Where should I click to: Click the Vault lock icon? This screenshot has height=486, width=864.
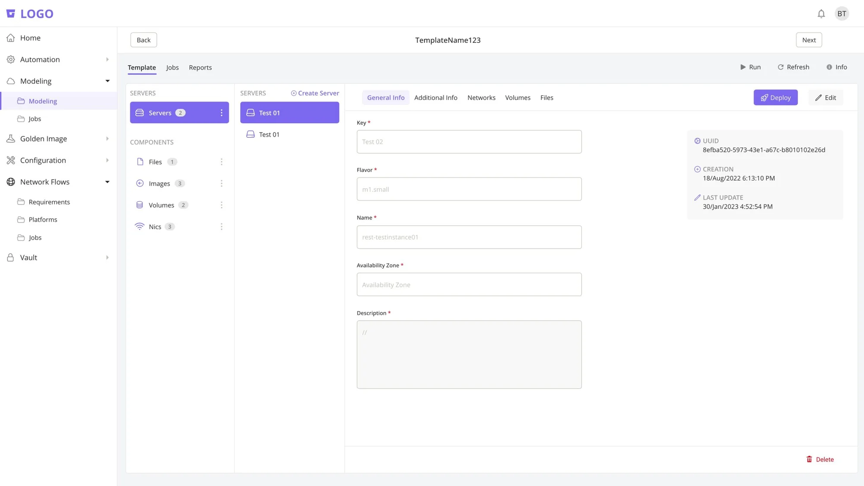(11, 257)
